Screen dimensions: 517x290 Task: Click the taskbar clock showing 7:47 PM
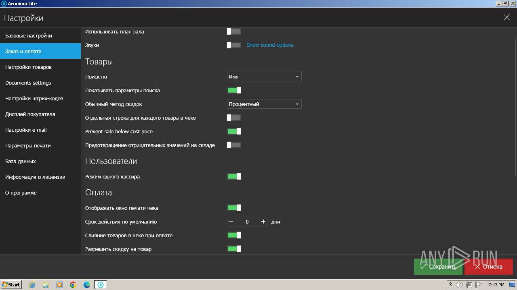(x=496, y=285)
